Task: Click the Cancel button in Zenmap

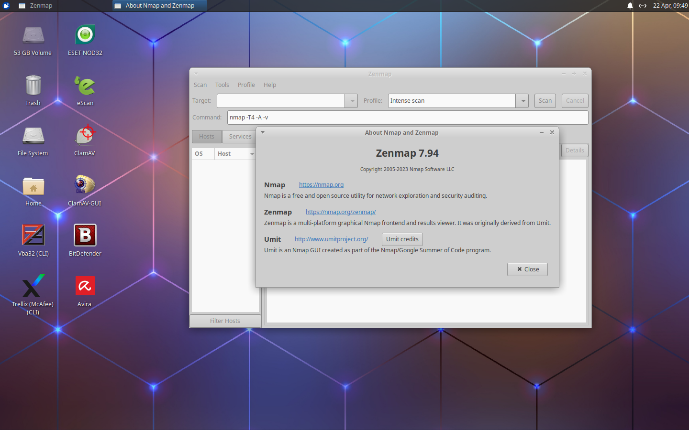Action: pos(575,101)
